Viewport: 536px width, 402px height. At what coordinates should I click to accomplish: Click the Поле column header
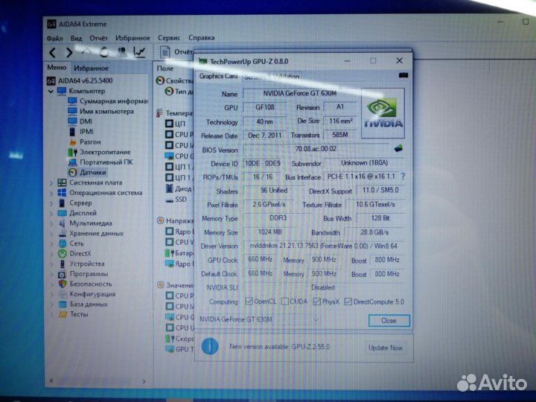point(165,68)
